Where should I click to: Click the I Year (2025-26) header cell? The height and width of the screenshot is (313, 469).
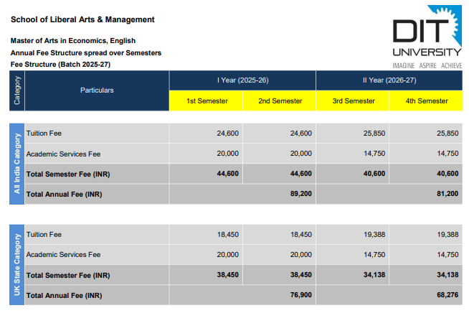pos(242,80)
